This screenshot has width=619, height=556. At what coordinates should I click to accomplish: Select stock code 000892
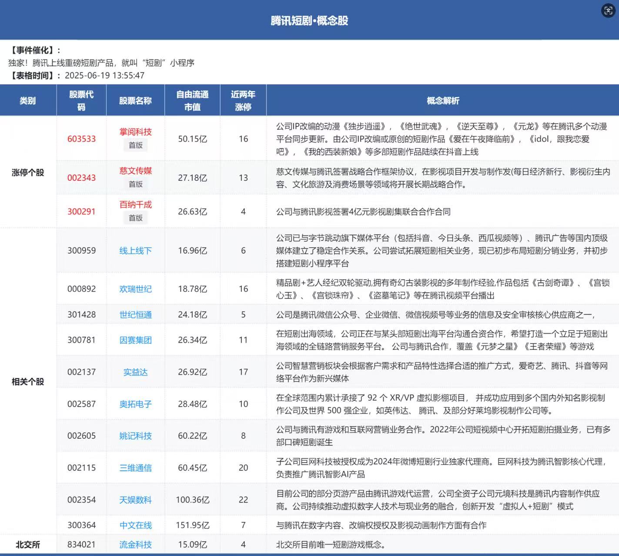coord(81,289)
